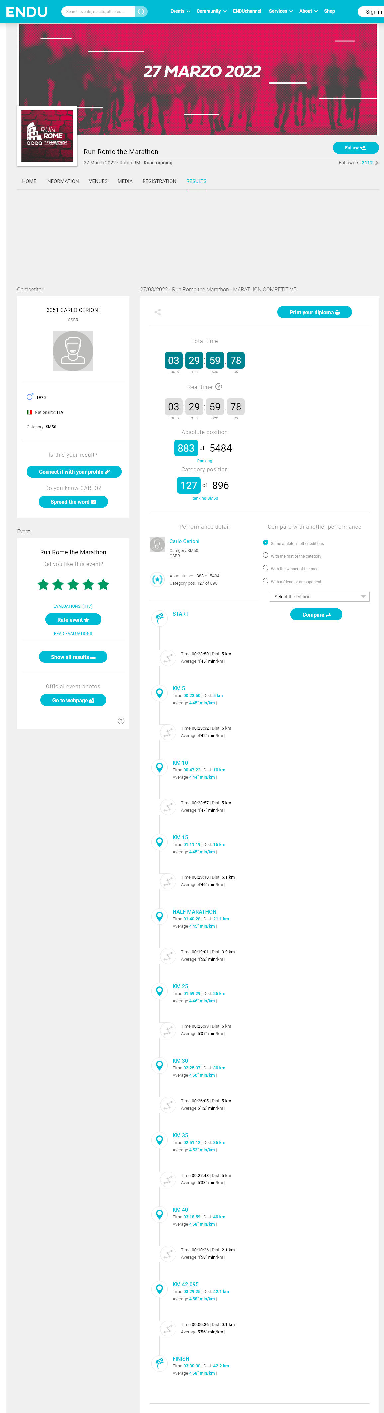Viewport: 384px width, 1413px height.
Task: Open the 'Select the edition' dropdown
Action: tap(319, 597)
